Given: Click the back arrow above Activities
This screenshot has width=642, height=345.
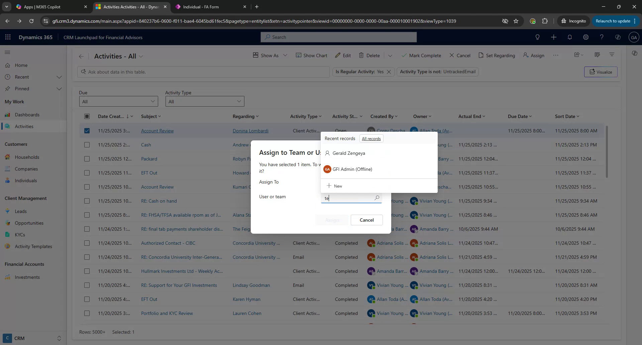Looking at the screenshot, I should click(81, 56).
